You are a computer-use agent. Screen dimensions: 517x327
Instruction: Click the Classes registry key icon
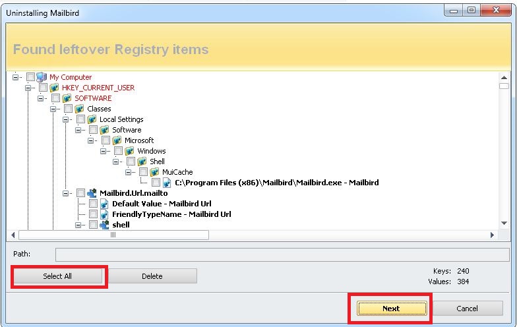pos(79,109)
